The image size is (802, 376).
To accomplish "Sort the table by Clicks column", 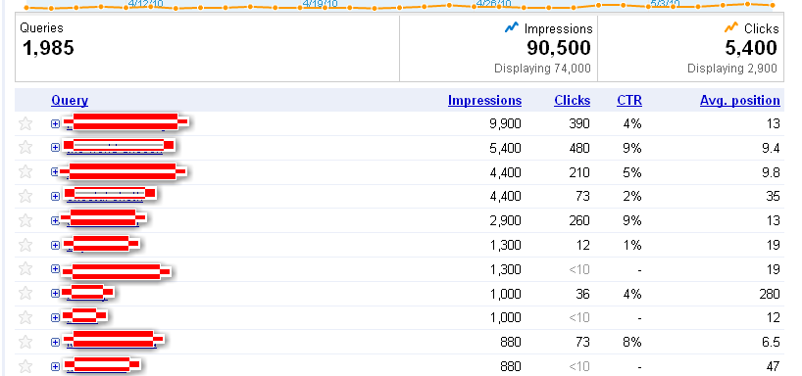I will pos(573,101).
